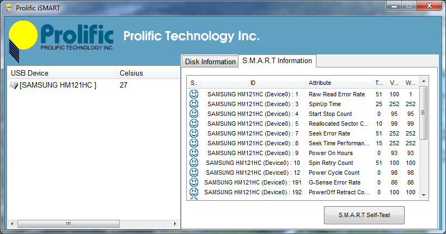Click right arrow of device list horizontal scrollbar
The width and height of the screenshot is (446, 234).
[175, 224]
